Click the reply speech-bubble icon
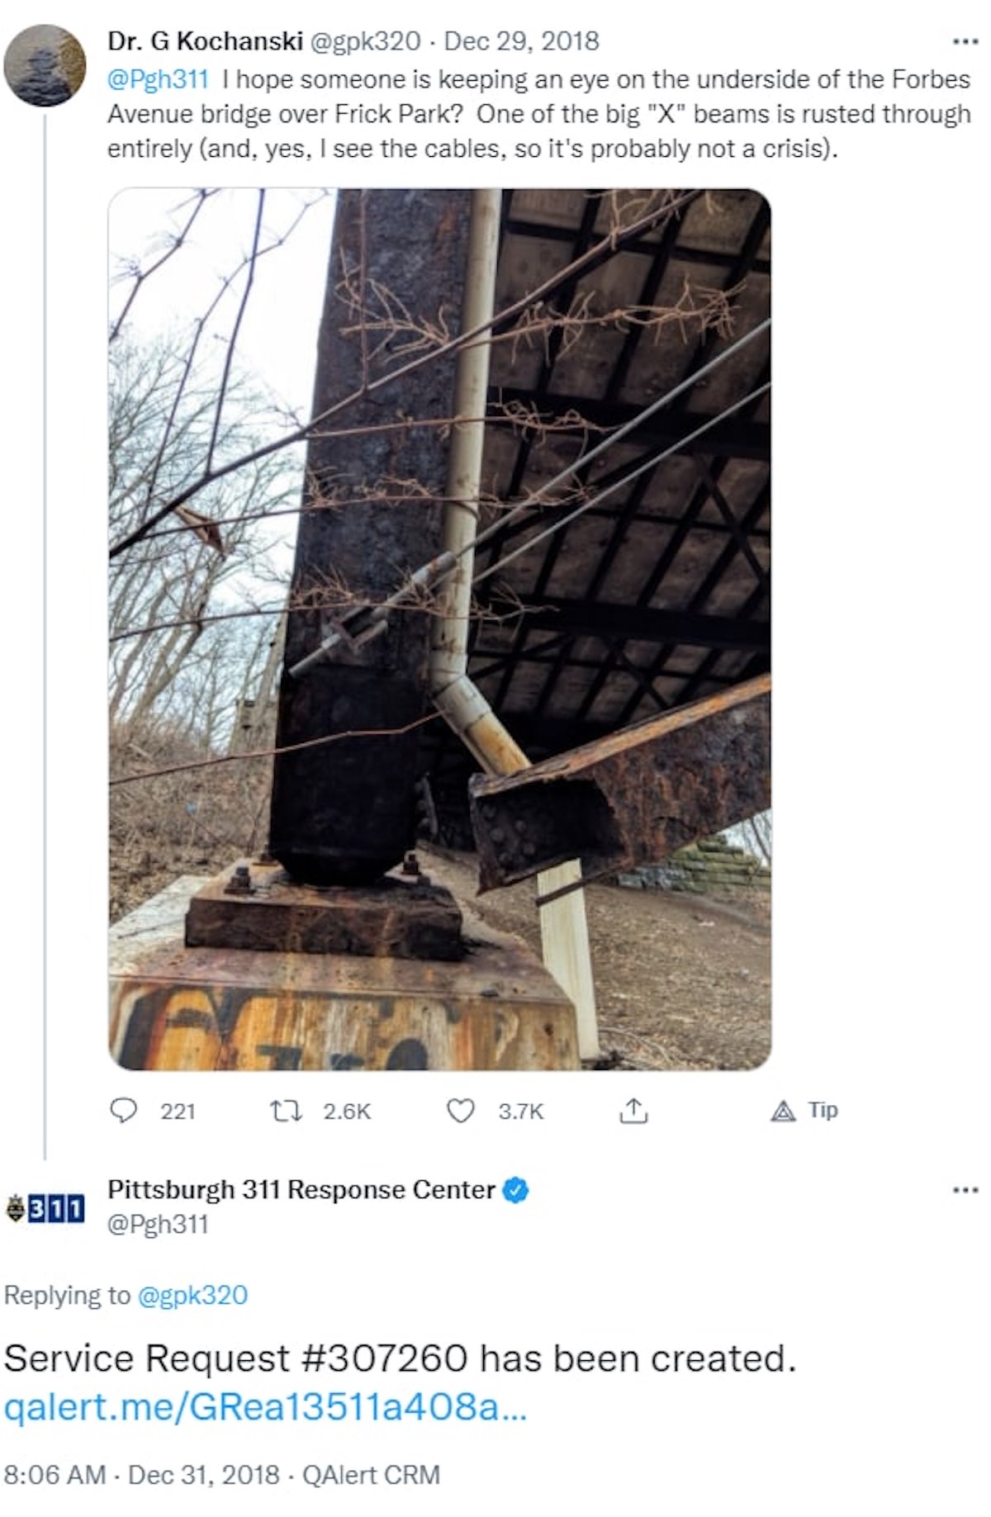The width and height of the screenshot is (991, 1517). [x=123, y=1111]
